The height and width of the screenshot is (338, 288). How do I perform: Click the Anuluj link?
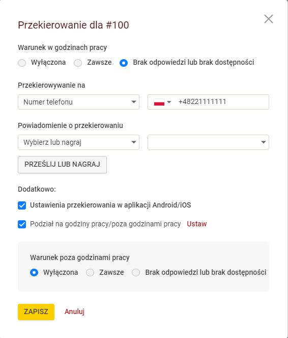(x=74, y=311)
